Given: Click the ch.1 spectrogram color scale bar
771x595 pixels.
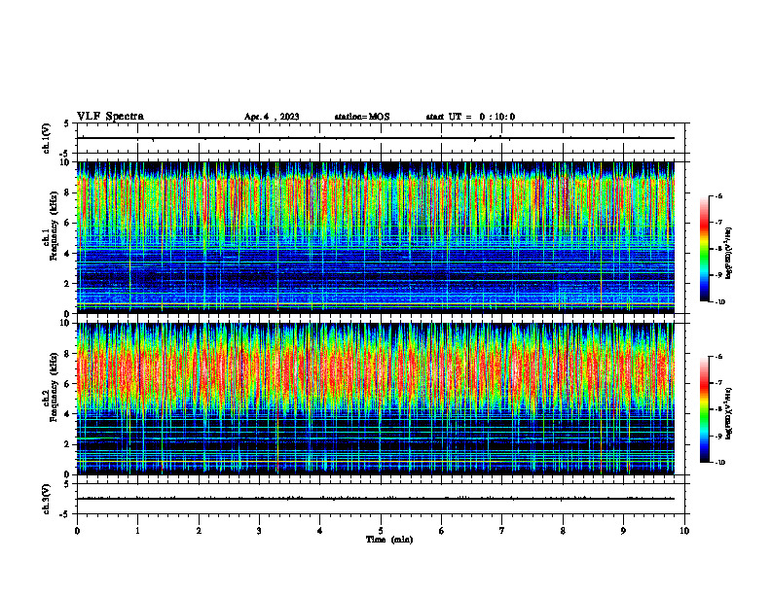Looking at the screenshot, I should coord(704,249).
